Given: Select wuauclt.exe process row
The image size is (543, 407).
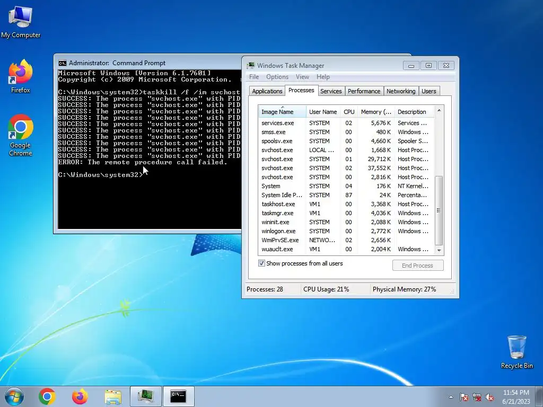Looking at the screenshot, I should tap(346, 249).
